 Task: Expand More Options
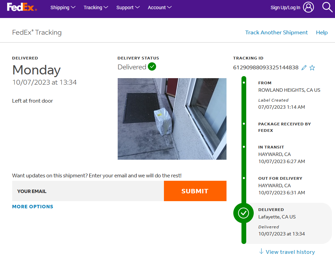point(33,207)
